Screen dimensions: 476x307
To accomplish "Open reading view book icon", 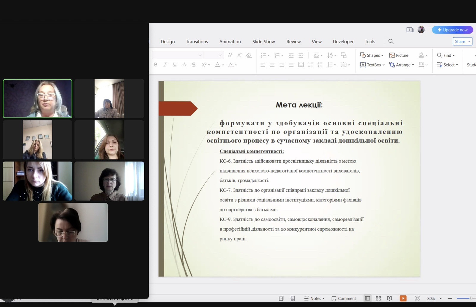I will tap(389, 298).
